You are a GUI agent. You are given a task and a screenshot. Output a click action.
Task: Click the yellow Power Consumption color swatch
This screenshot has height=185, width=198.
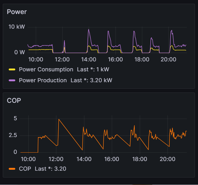(x=12, y=69)
